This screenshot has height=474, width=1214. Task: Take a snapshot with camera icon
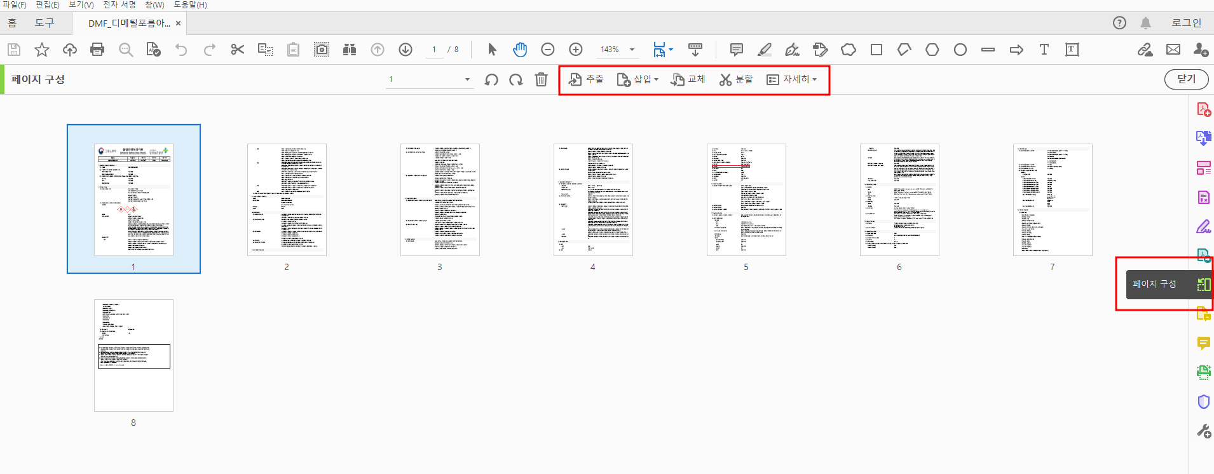pos(322,50)
